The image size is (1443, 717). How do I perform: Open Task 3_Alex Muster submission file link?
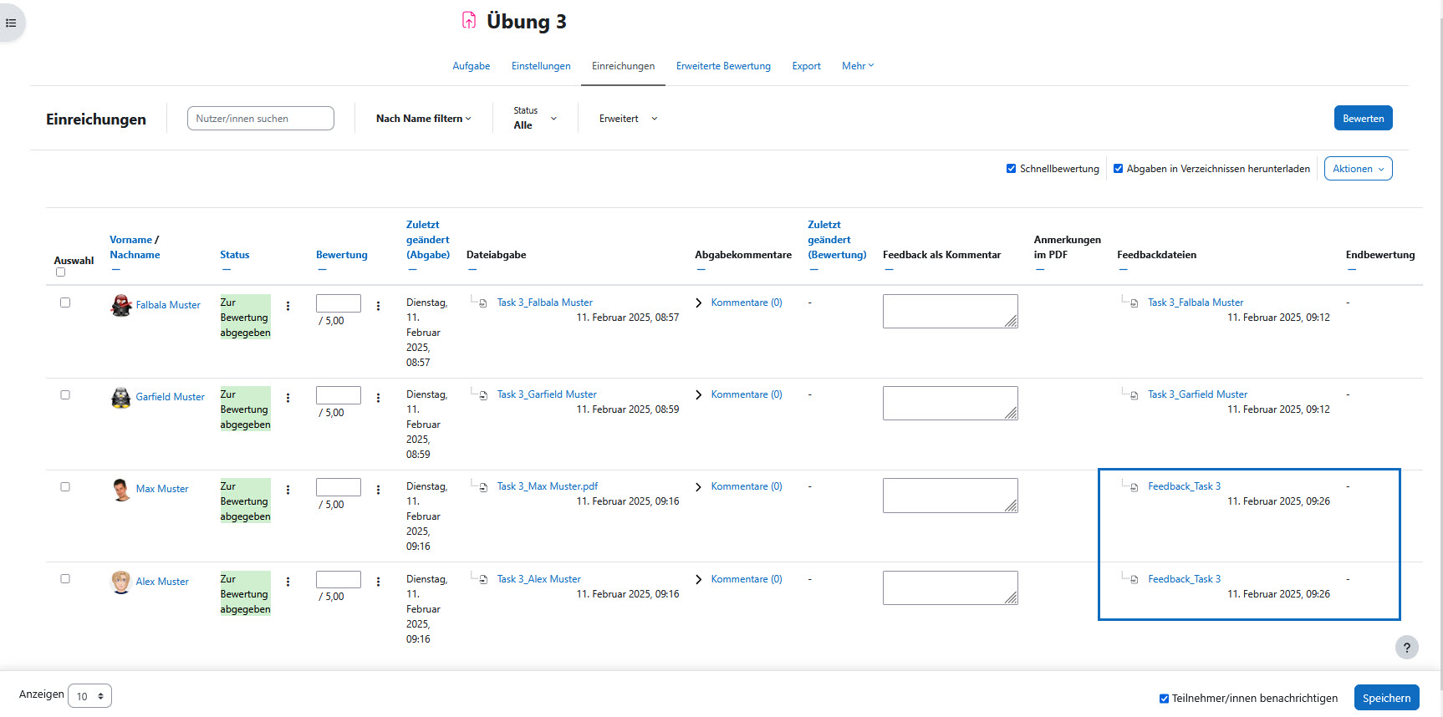[x=538, y=579]
